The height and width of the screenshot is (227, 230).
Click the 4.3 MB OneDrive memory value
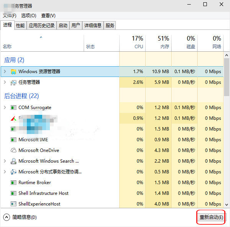162,150
